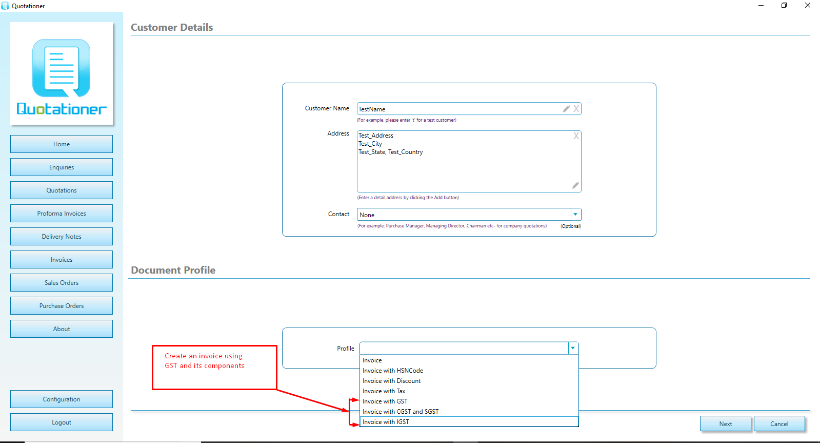This screenshot has height=443, width=820.
Task: Choose 'Invoice with Discount' profile option
Action: pyautogui.click(x=469, y=381)
